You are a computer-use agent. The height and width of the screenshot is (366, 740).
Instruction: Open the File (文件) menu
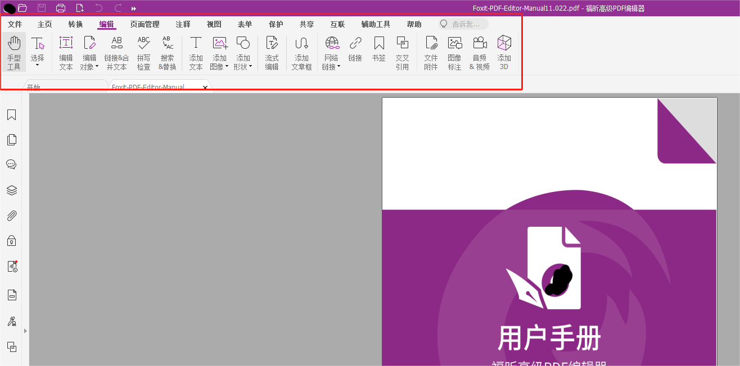coord(15,24)
